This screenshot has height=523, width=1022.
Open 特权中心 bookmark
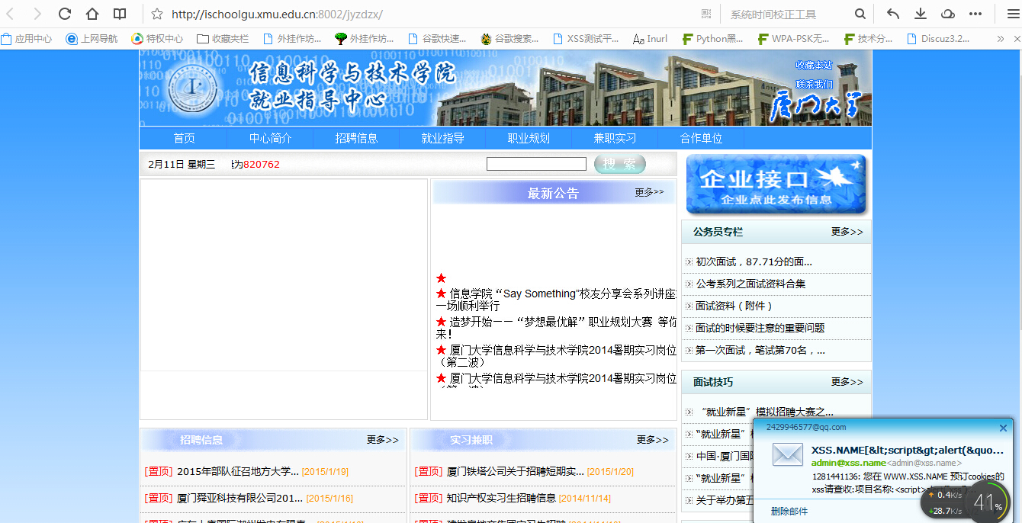pyautogui.click(x=157, y=38)
